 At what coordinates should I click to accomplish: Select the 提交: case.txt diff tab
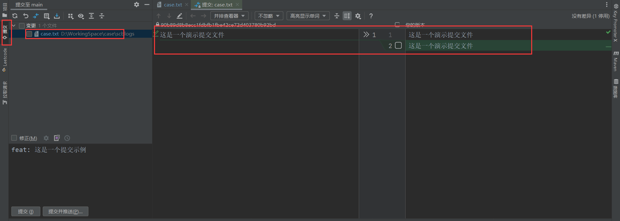tap(217, 5)
